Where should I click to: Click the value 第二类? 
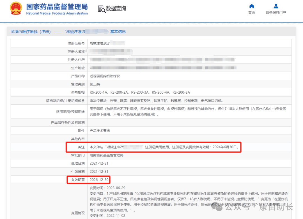(95, 84)
